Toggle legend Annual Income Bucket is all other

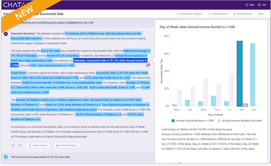pyautogui.click(x=240, y=121)
